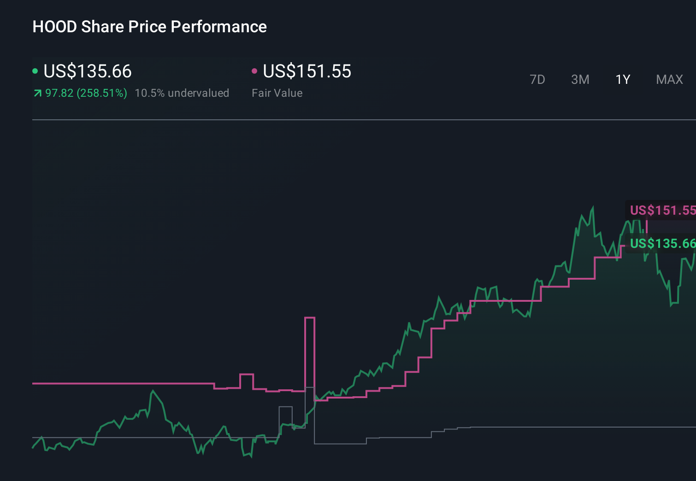Toggle the undervalued indicator display
This screenshot has width=696, height=481.
(182, 93)
